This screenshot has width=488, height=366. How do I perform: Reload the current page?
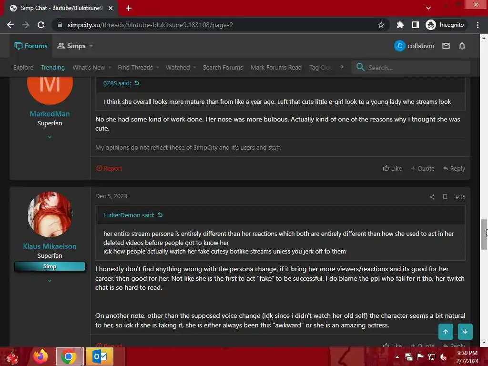coord(41,25)
